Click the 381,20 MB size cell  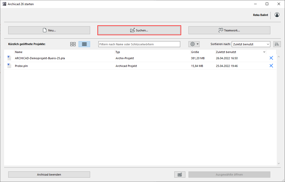pyautogui.click(x=198, y=58)
